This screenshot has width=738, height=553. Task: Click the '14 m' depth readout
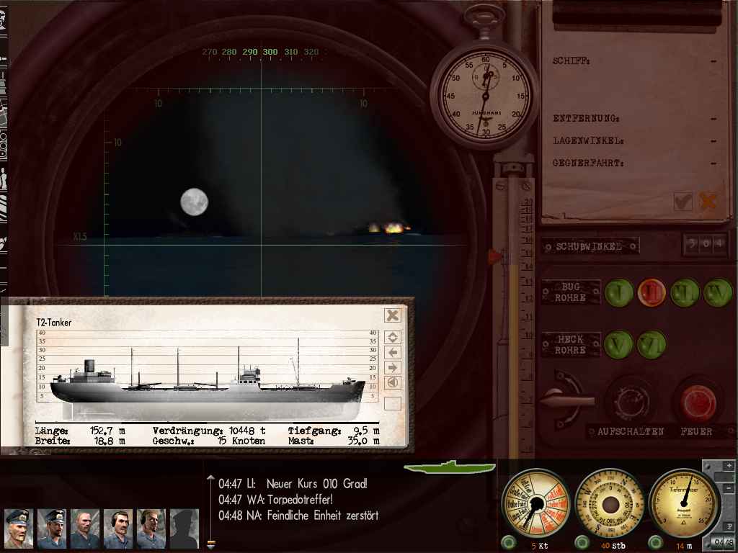pos(685,546)
